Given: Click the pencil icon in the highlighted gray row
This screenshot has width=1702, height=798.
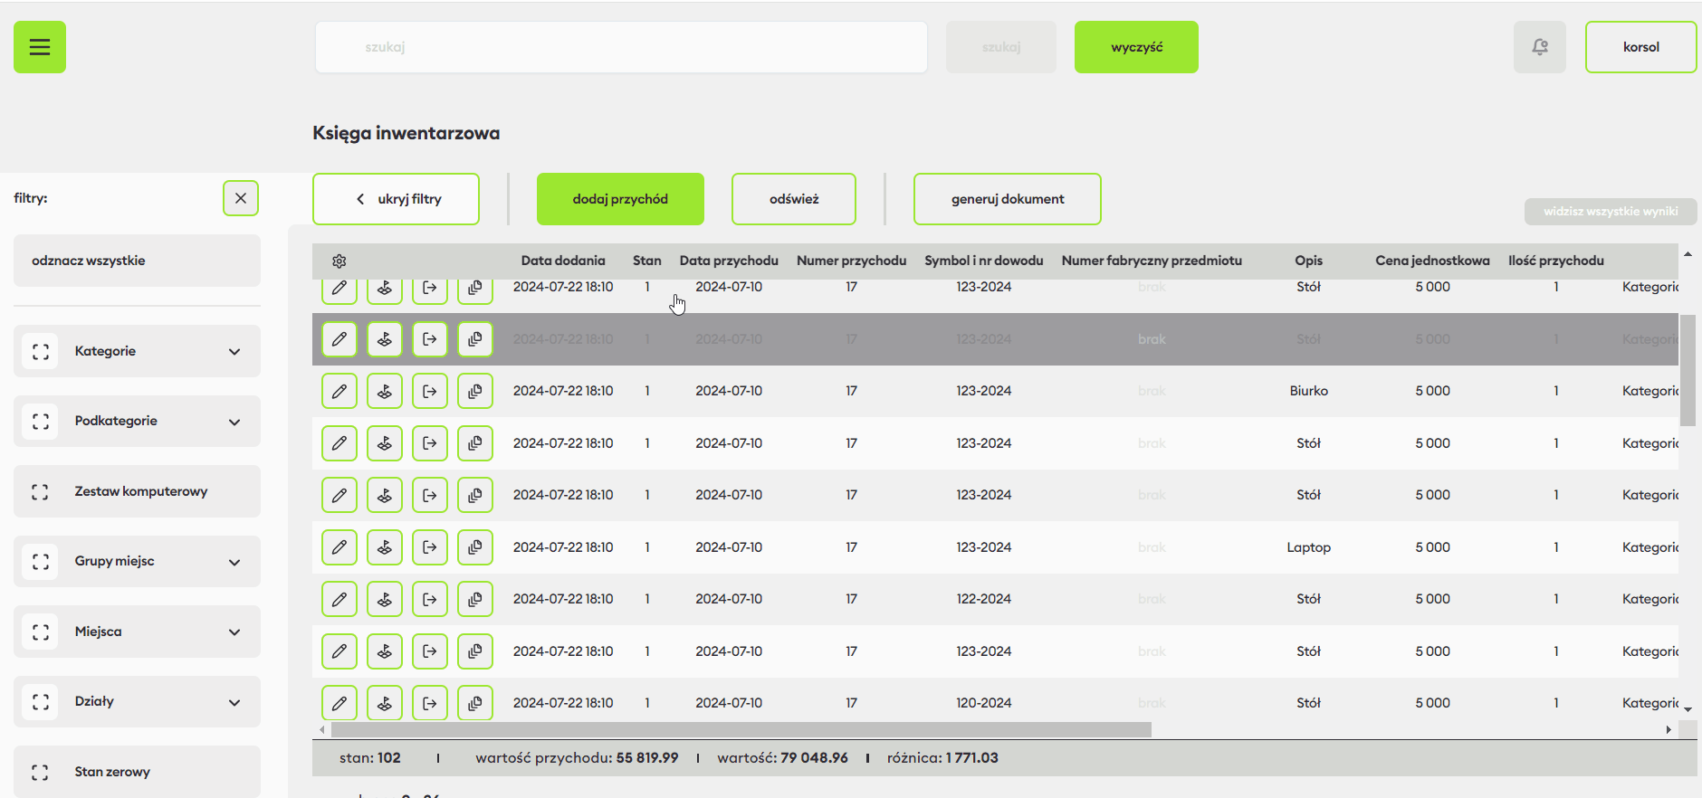Looking at the screenshot, I should (x=339, y=339).
